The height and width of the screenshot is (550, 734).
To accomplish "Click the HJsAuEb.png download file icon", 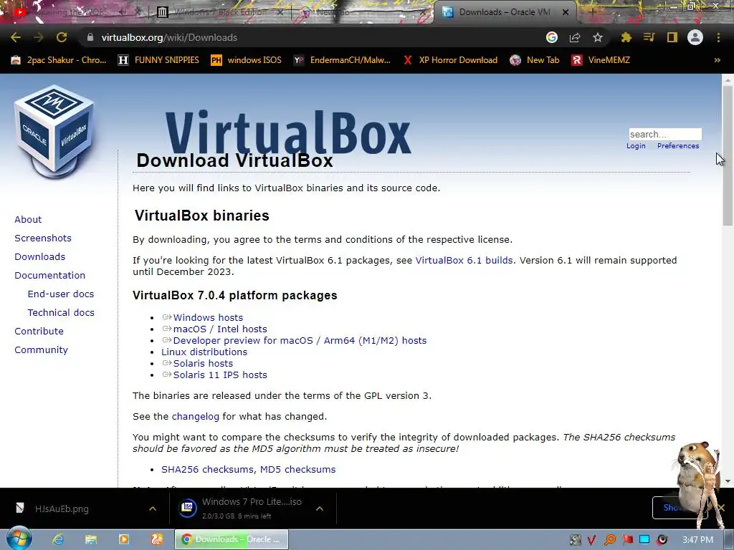I will click(19, 508).
